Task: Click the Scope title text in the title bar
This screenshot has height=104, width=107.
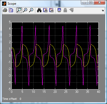Action: [12, 4]
